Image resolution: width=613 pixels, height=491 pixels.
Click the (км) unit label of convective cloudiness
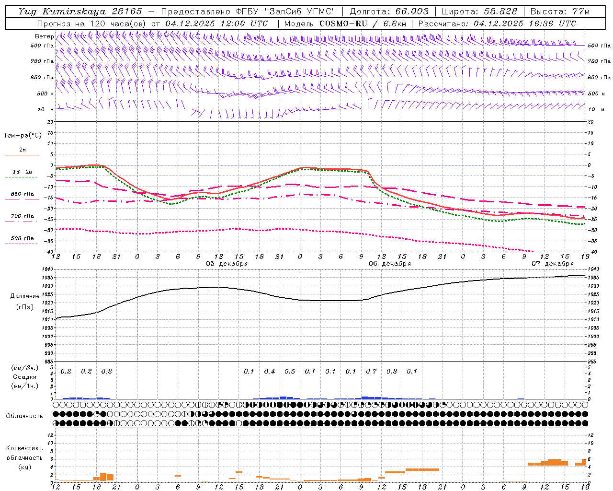click(x=24, y=467)
